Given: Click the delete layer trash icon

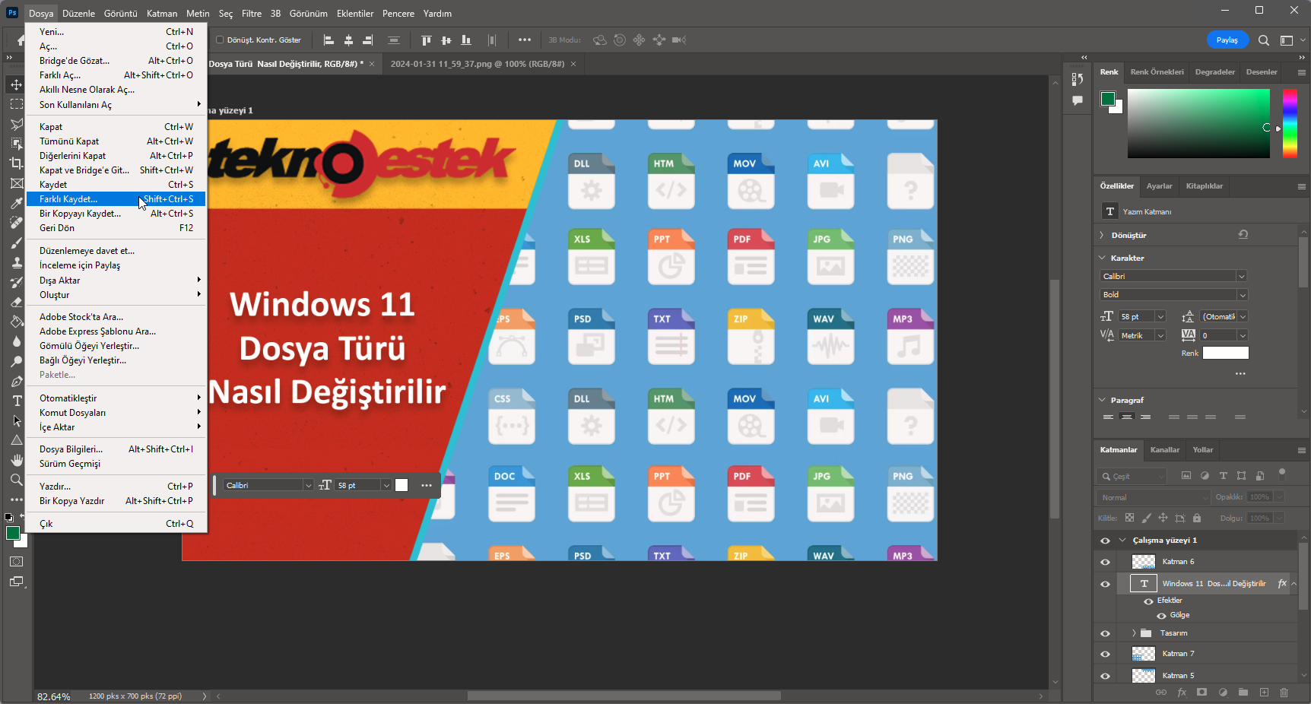Looking at the screenshot, I should click(1284, 693).
